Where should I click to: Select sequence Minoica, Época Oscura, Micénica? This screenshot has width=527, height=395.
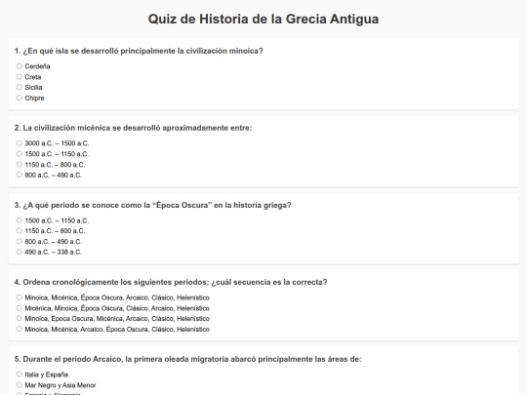click(x=20, y=318)
